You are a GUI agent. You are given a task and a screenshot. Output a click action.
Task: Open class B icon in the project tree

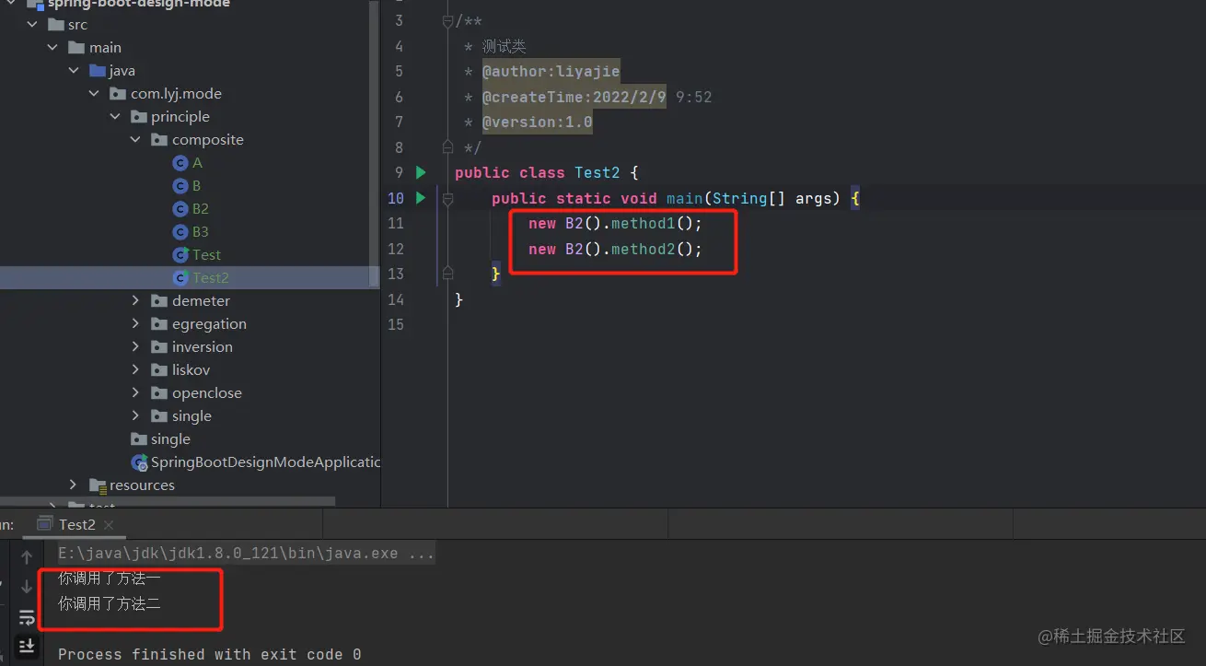(x=180, y=186)
